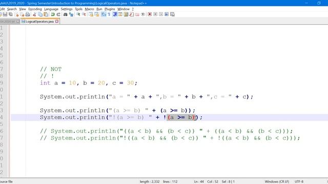Click the Zoom Out toolbar icon
Image resolution: width=328 pixels, height=184 pixels.
[84, 14]
